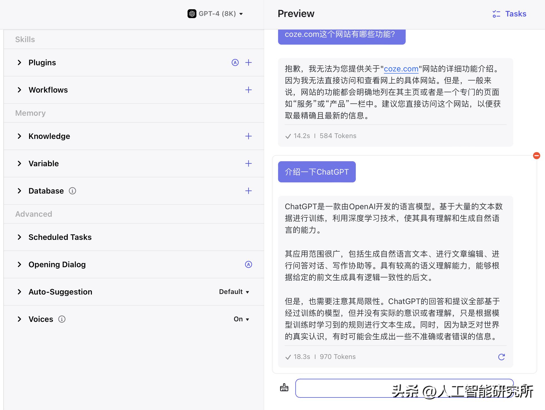Open the Voices On dropdown

coord(241,319)
